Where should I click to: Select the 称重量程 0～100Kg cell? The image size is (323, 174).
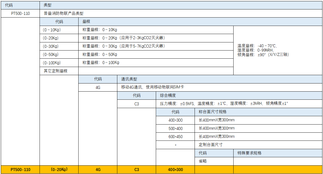(156, 63)
